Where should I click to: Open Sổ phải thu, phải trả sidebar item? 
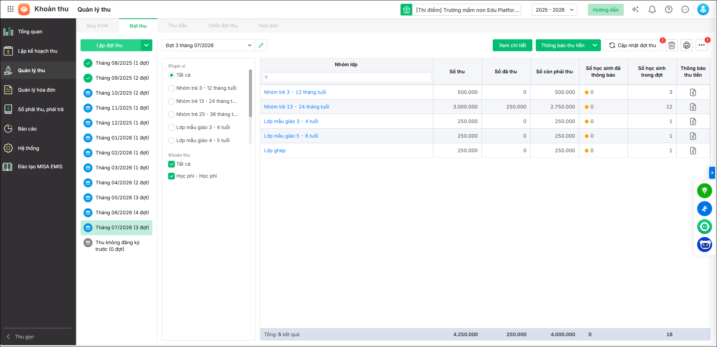click(x=38, y=110)
